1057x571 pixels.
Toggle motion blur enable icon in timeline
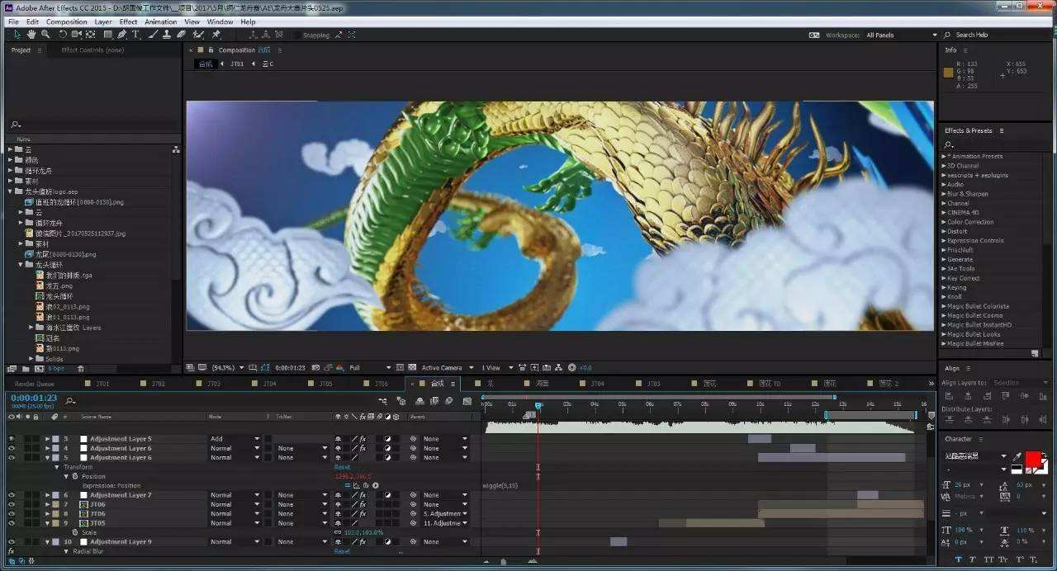pos(448,401)
